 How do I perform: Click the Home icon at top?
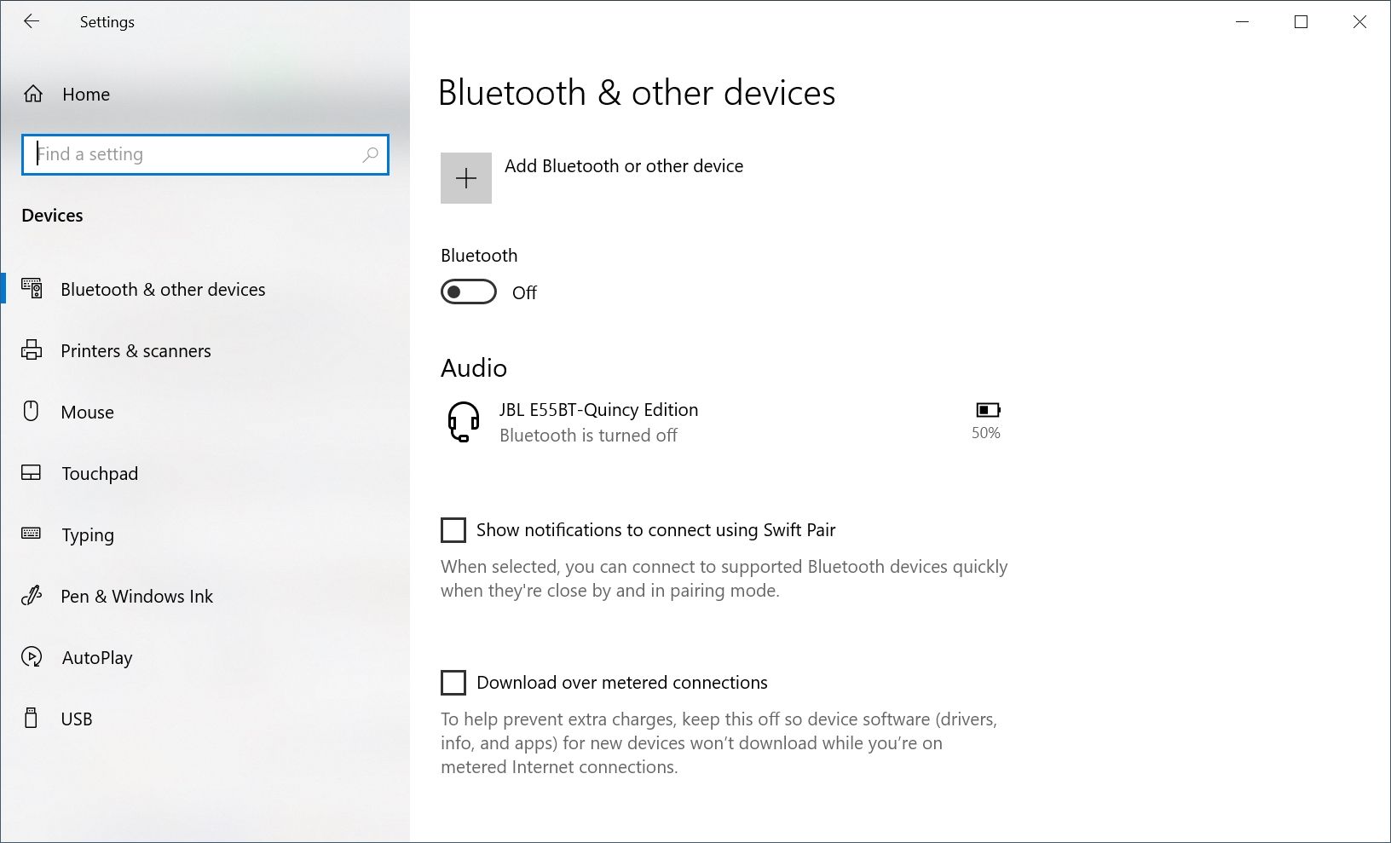coord(33,94)
